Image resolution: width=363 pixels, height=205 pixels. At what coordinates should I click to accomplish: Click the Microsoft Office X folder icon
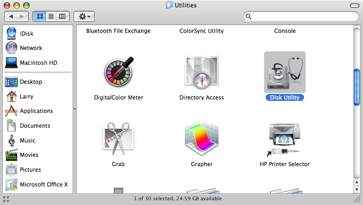pos(12,184)
